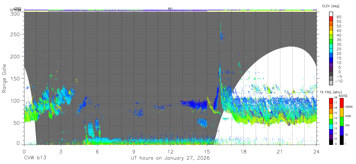The height and width of the screenshot is (164, 356).
Task: Click the '200' tick on Range Gate axis
Action: pos(16,56)
